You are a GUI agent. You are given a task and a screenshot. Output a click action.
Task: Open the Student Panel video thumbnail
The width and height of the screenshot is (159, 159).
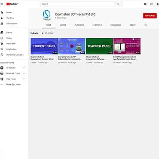pos(44,46)
